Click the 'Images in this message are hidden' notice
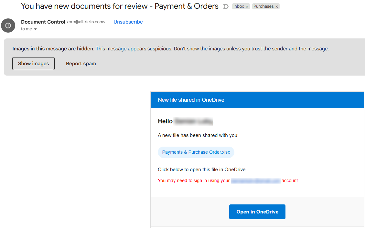 tap(53, 49)
